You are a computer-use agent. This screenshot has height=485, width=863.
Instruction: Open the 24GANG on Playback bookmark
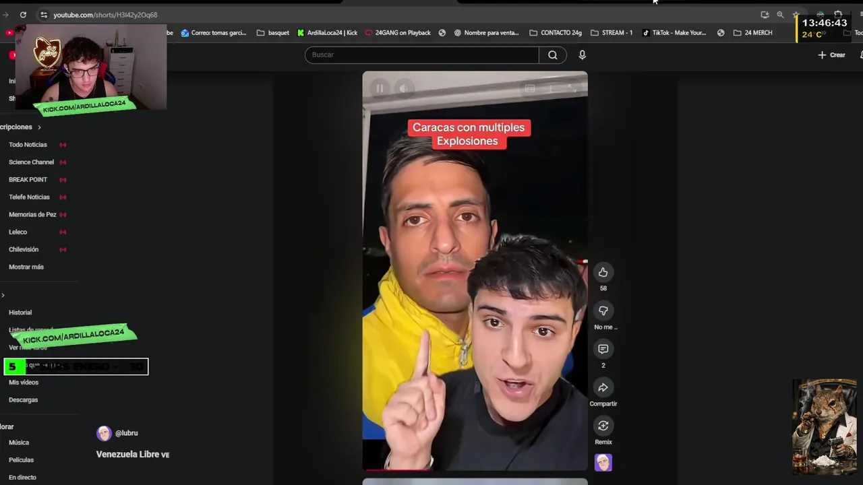click(398, 32)
